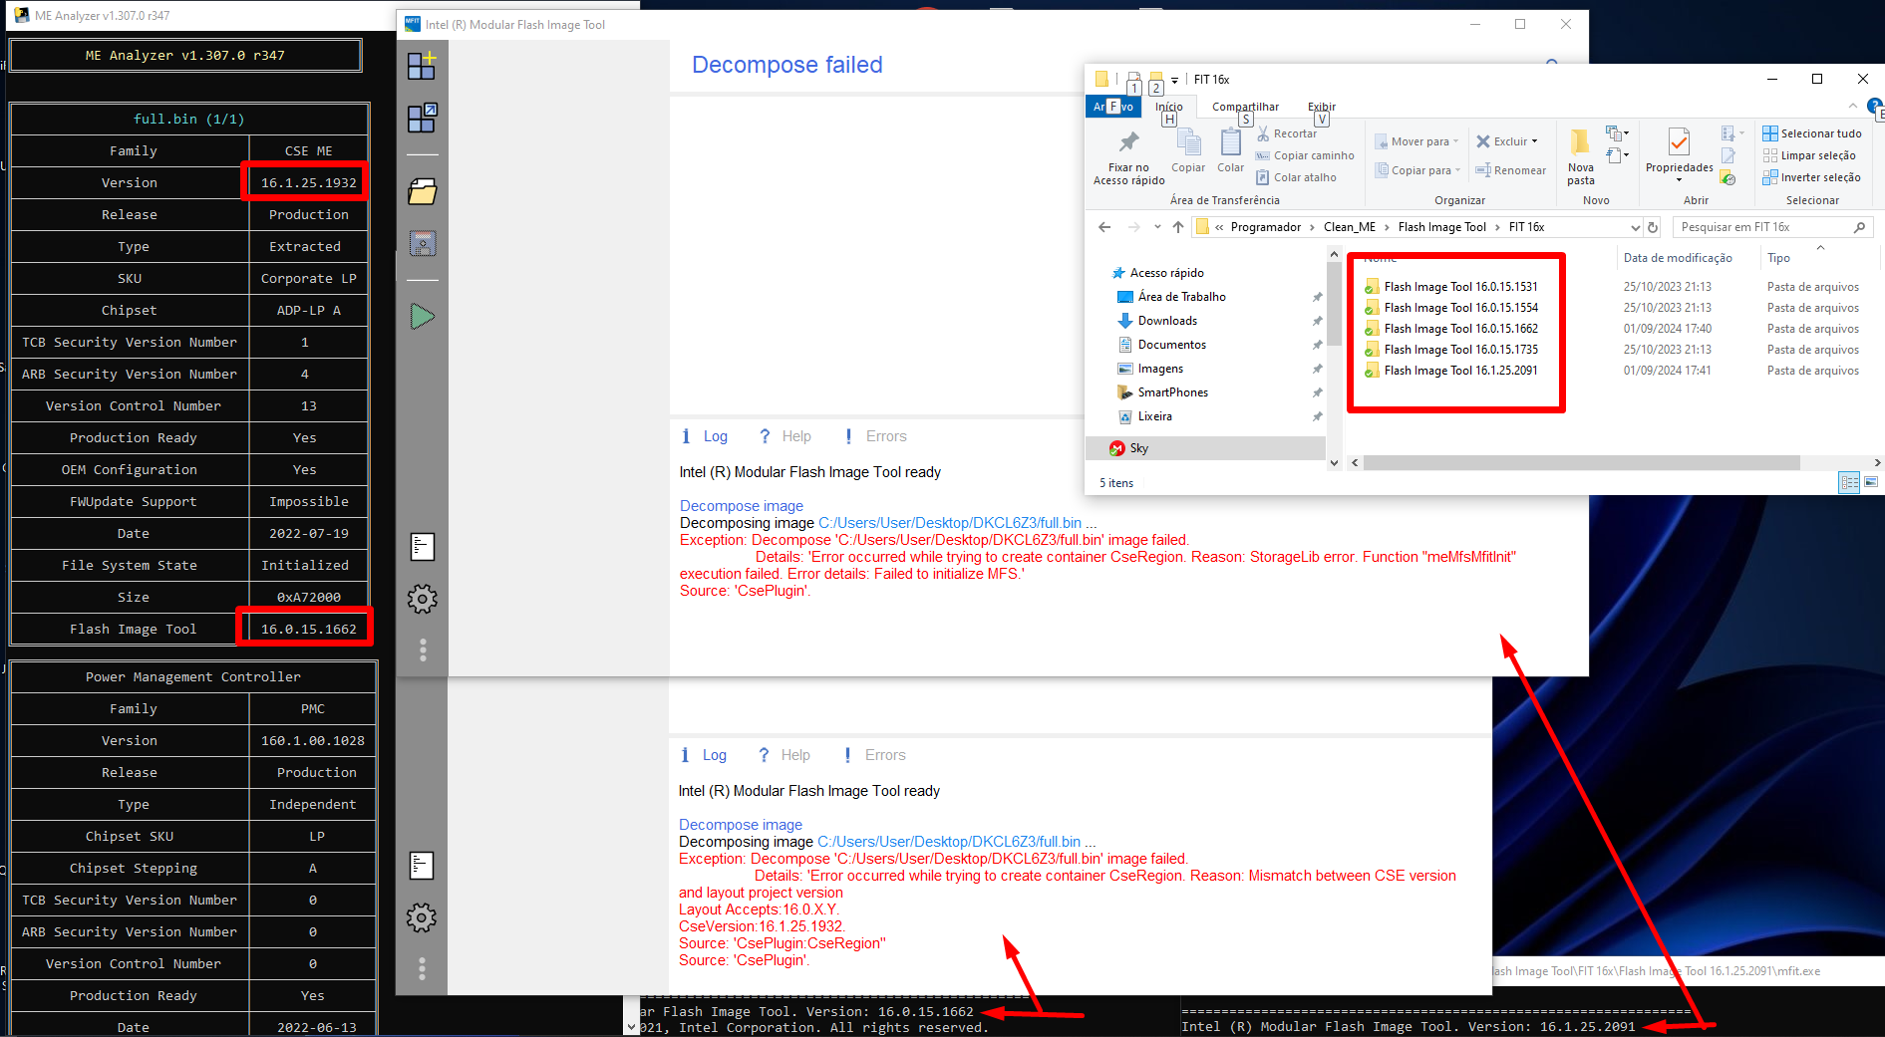Click Limpar seleção in ribbon
This screenshot has width=1885, height=1037.
(1809, 155)
